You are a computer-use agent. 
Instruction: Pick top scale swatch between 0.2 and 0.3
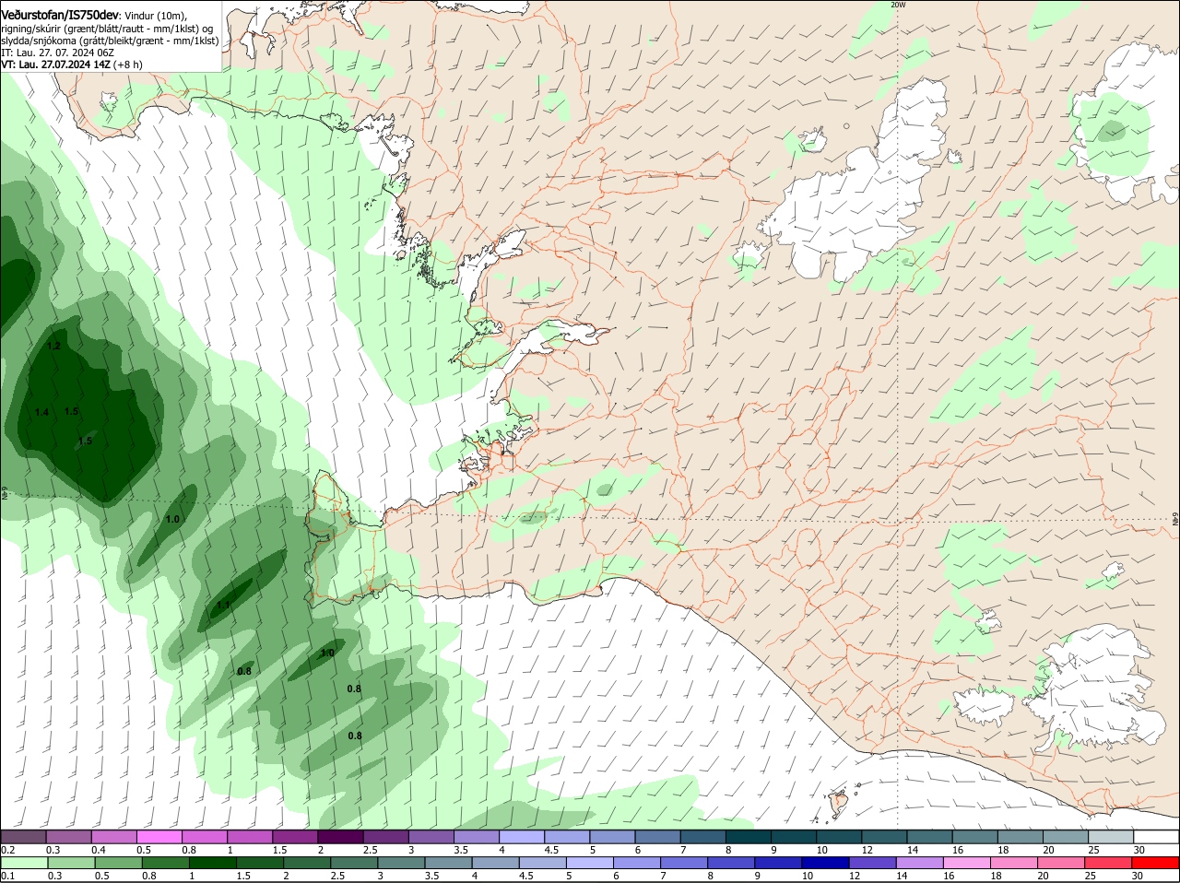(23, 836)
